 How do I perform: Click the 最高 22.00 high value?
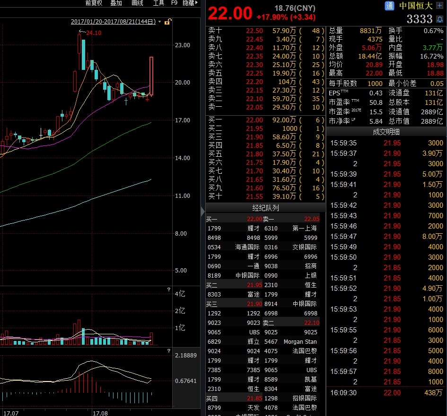(x=374, y=73)
